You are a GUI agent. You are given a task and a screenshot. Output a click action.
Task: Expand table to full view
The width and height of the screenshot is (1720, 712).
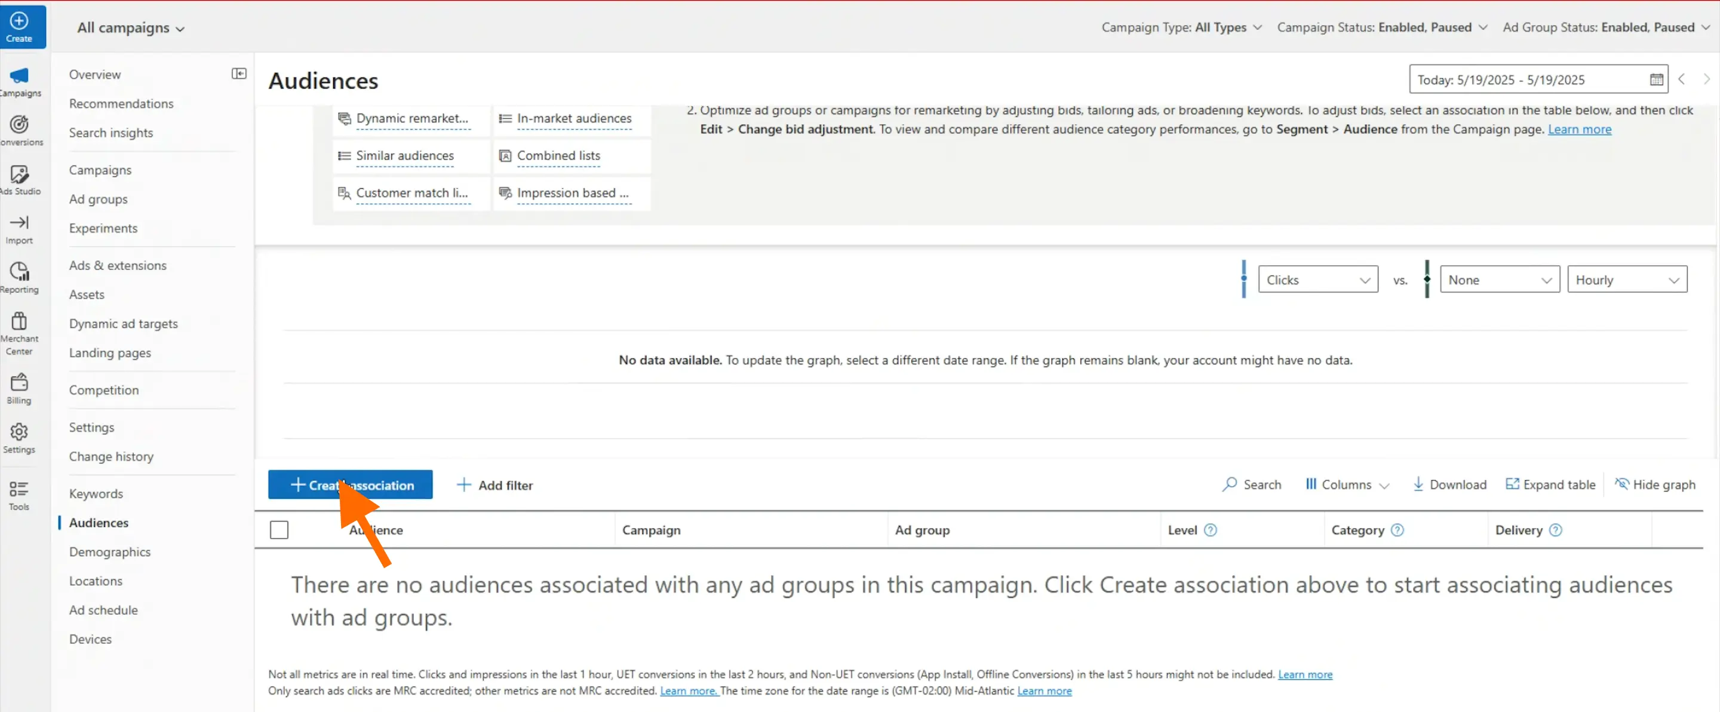[x=1550, y=484]
